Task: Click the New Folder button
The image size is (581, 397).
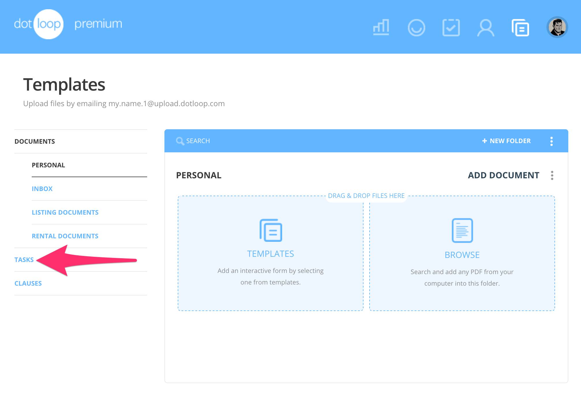Action: click(x=506, y=141)
